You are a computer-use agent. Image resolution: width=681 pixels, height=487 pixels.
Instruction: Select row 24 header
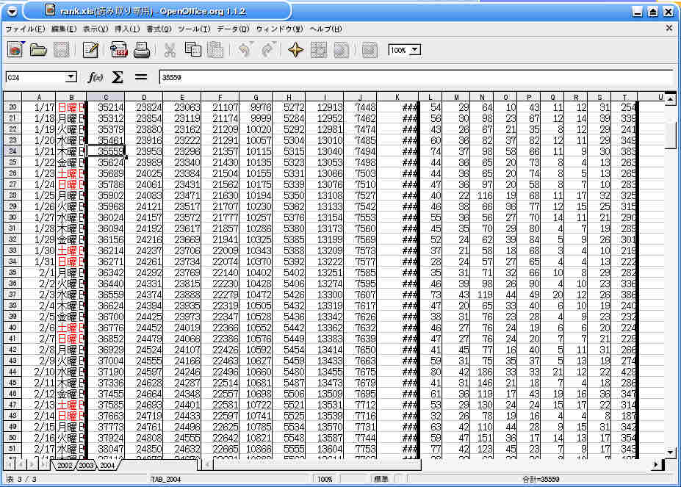pos(12,151)
